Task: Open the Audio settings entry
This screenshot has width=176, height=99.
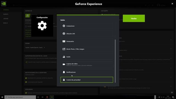Action: [x=87, y=57]
